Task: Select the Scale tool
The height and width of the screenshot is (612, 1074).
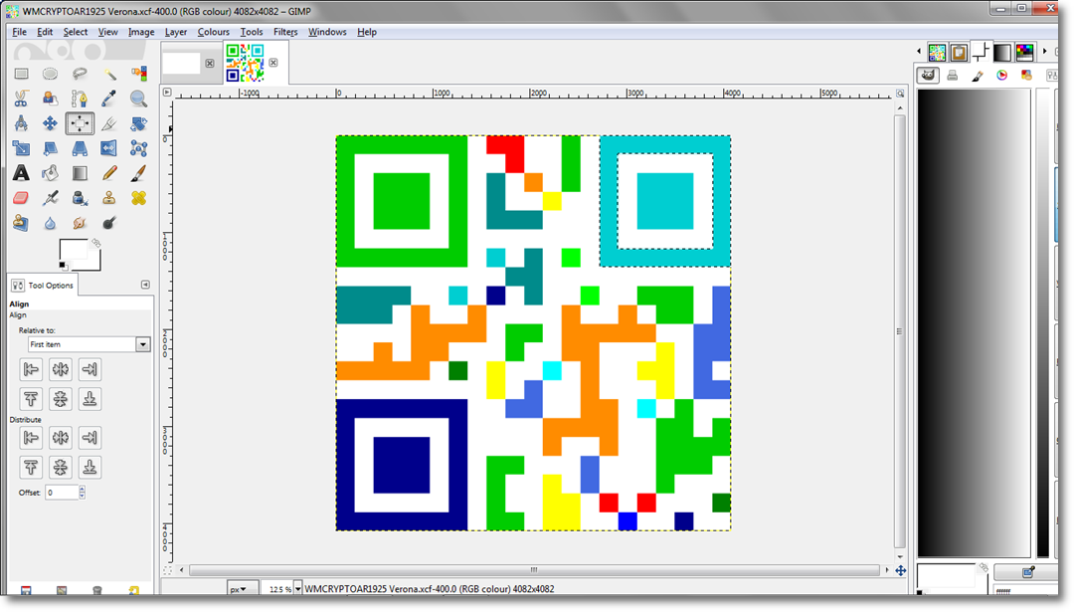Action: pyautogui.click(x=21, y=148)
